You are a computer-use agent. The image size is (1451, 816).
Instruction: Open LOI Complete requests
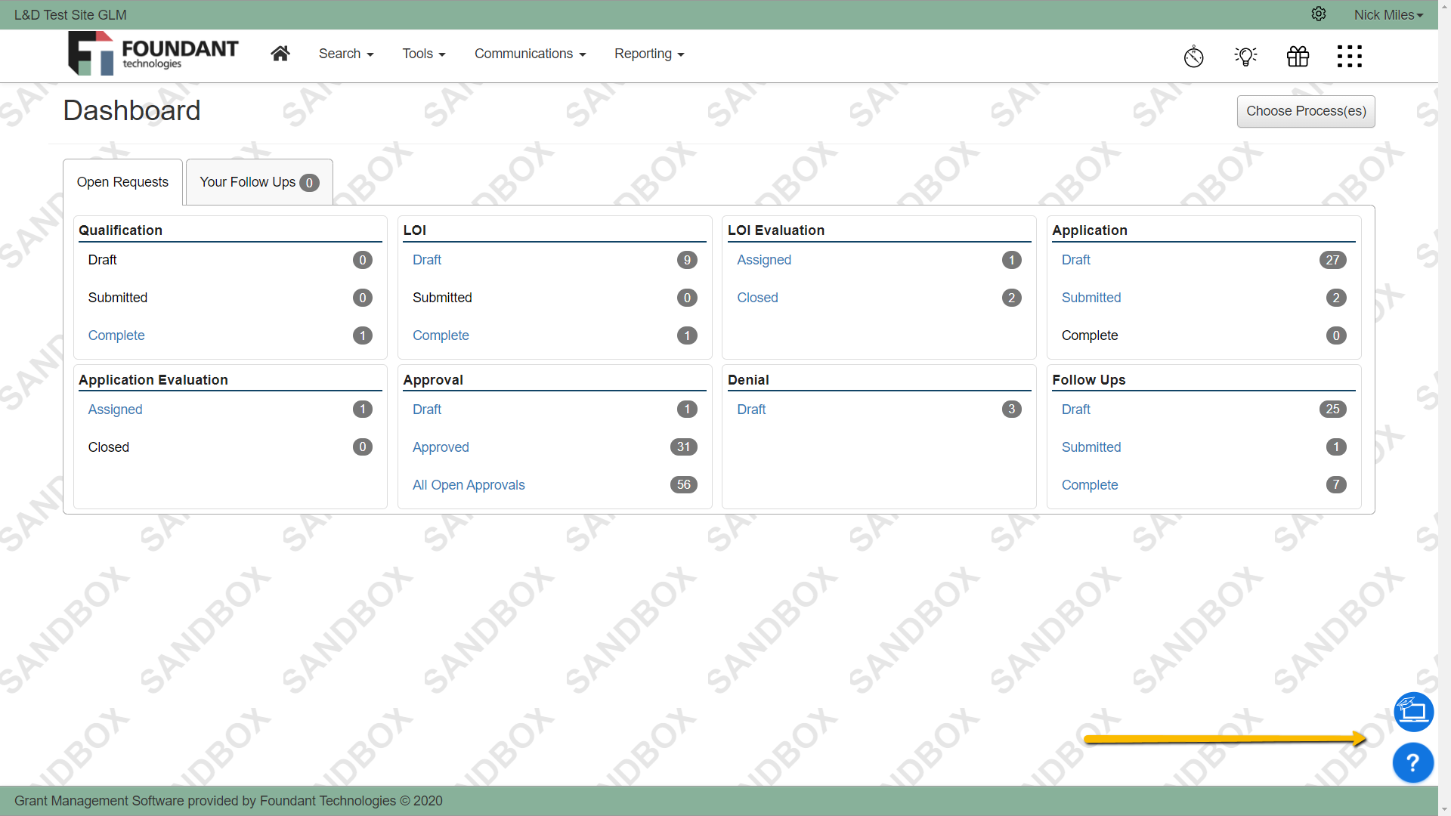(441, 335)
